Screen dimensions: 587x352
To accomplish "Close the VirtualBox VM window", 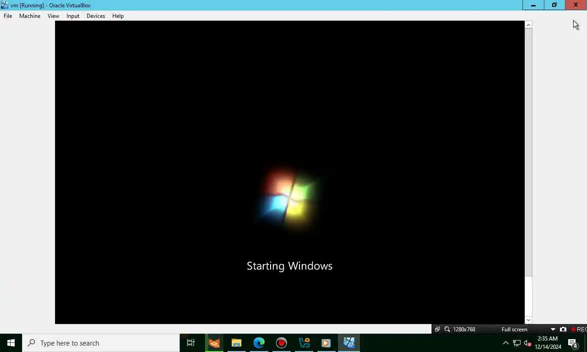I will point(576,5).
